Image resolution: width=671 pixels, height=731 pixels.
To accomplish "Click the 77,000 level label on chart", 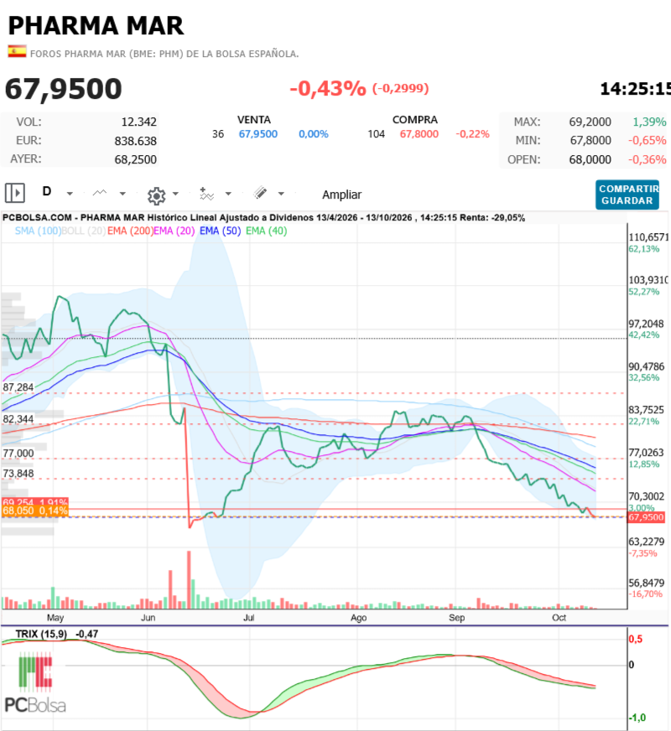I will coord(18,454).
